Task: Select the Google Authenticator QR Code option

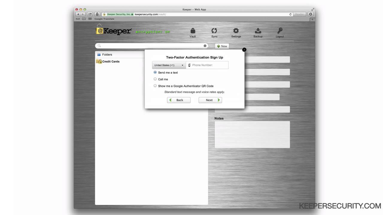Action: tap(155, 86)
